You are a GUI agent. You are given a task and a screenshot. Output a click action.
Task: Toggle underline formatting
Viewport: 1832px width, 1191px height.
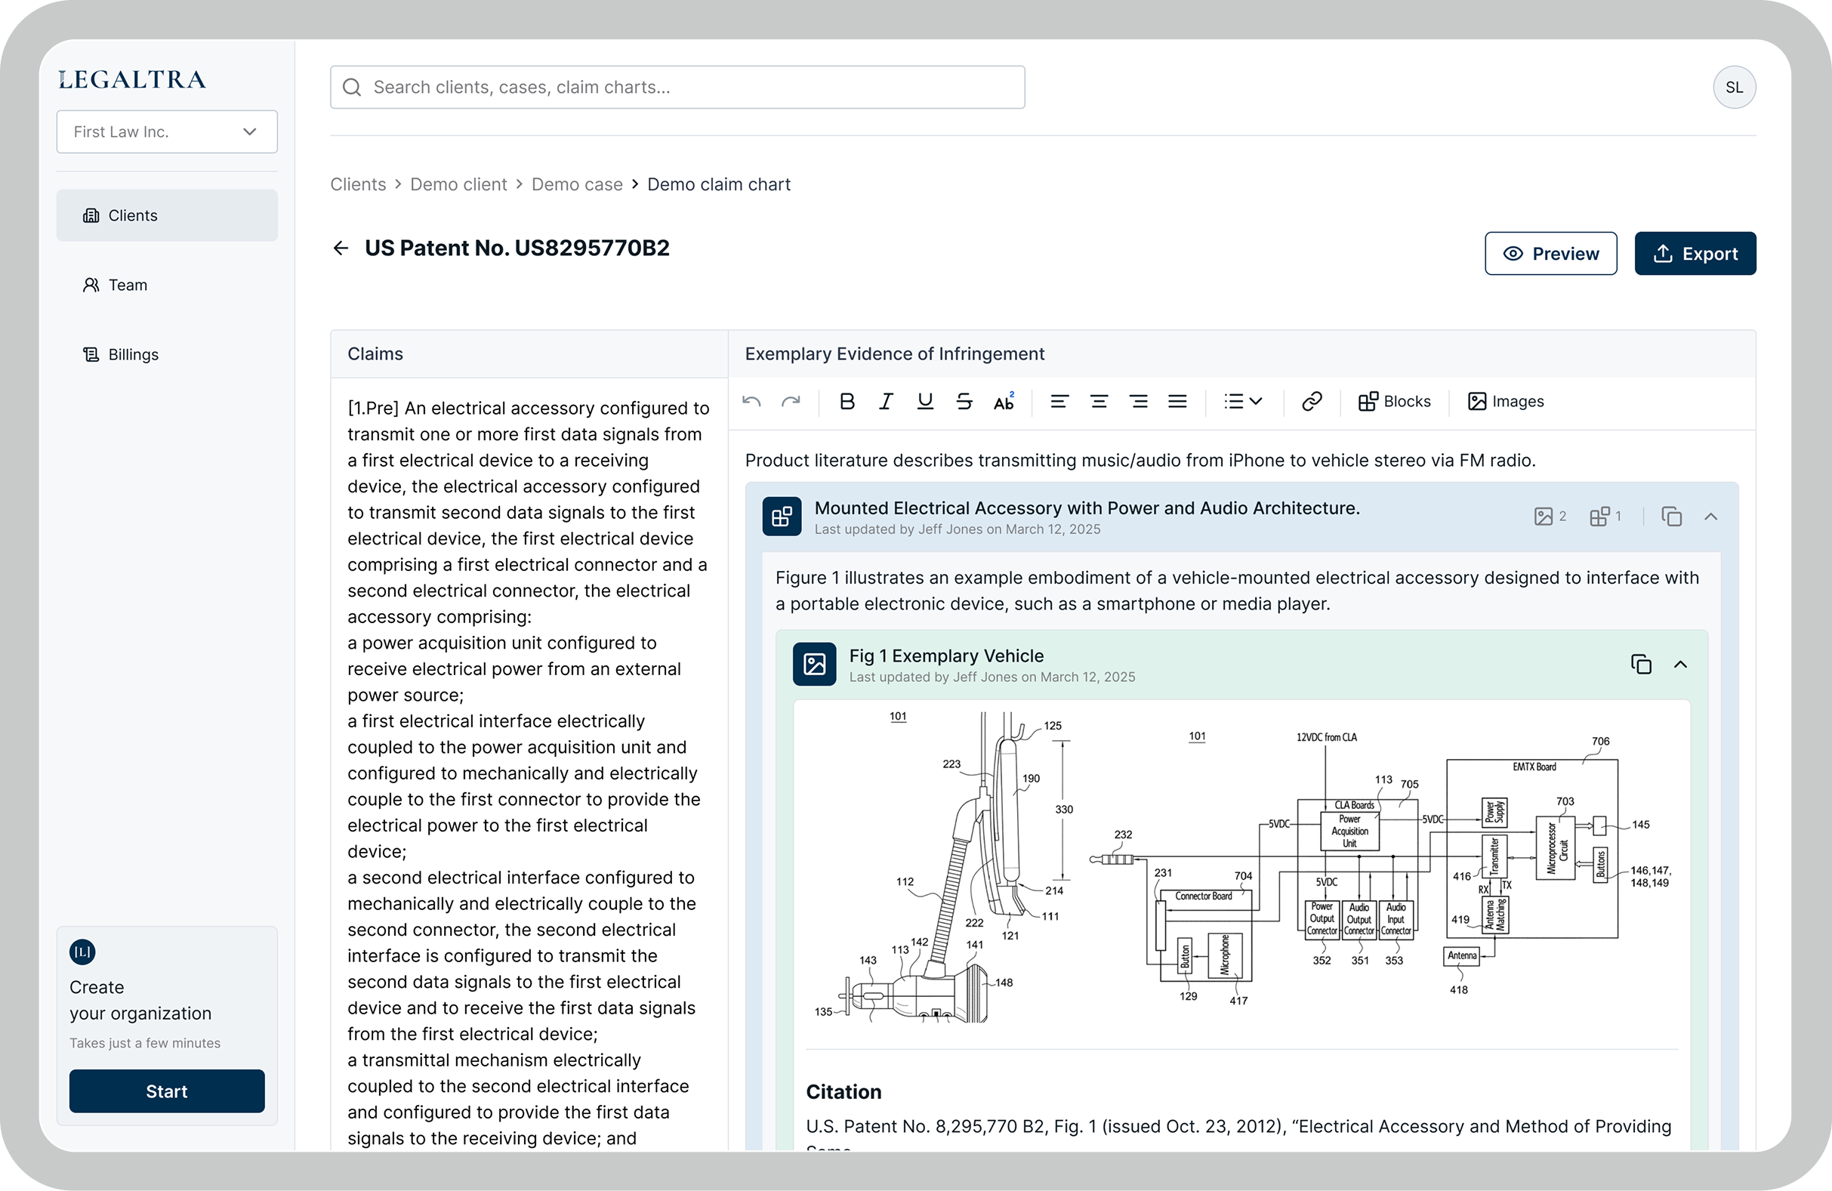[x=925, y=401]
